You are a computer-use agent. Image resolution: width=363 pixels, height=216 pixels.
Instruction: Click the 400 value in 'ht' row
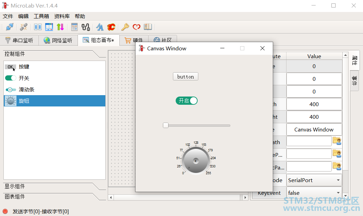coord(314,117)
